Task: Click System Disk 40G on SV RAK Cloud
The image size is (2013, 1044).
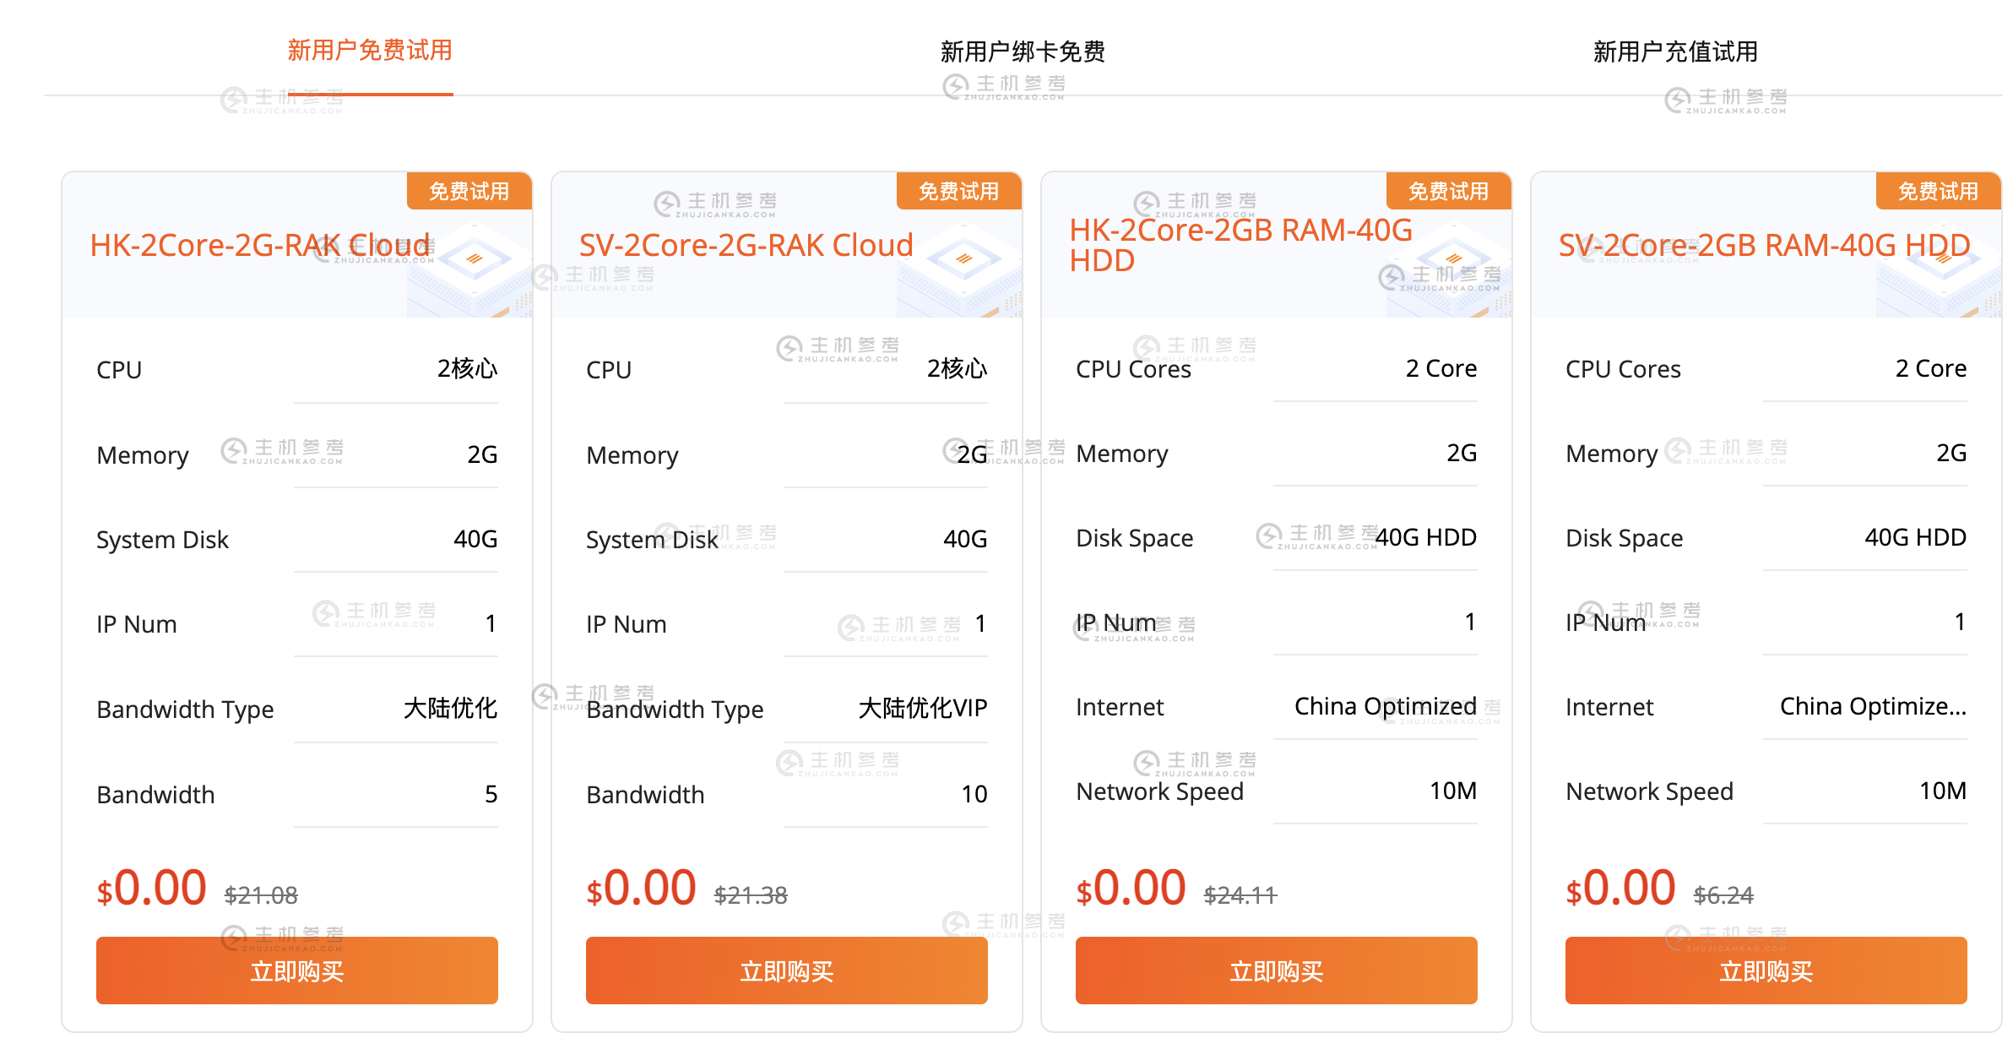Action: [965, 539]
